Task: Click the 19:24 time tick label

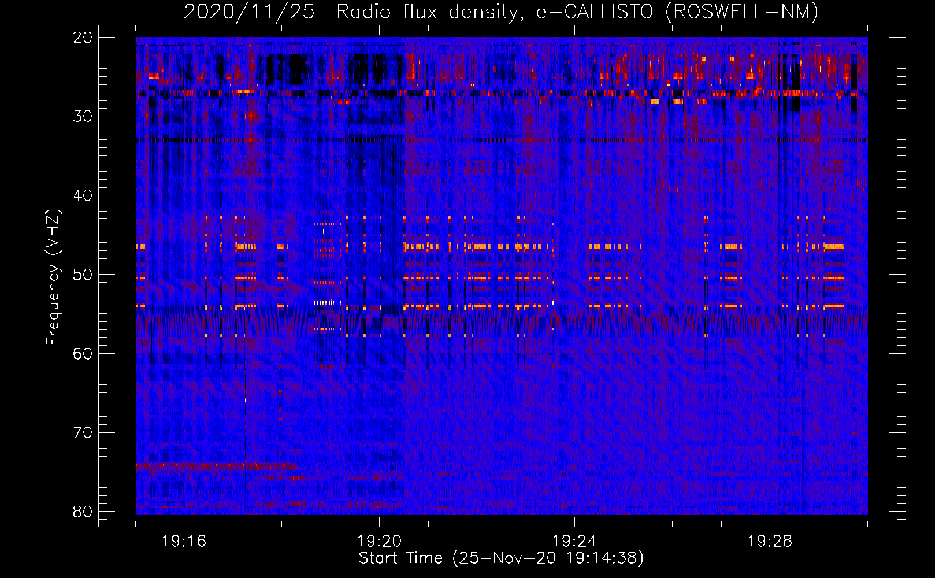Action: coord(574,542)
